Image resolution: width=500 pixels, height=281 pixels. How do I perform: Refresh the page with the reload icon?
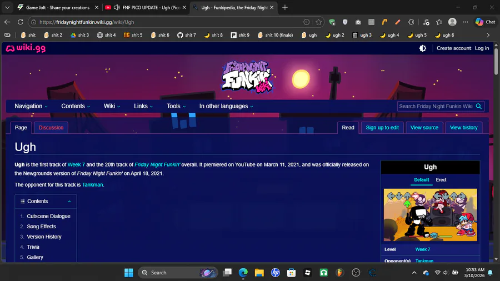point(21,22)
